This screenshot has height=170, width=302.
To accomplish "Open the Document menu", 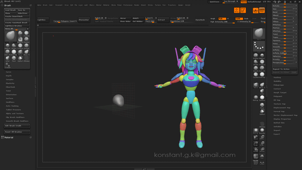I will pyautogui.click(x=59, y=5).
